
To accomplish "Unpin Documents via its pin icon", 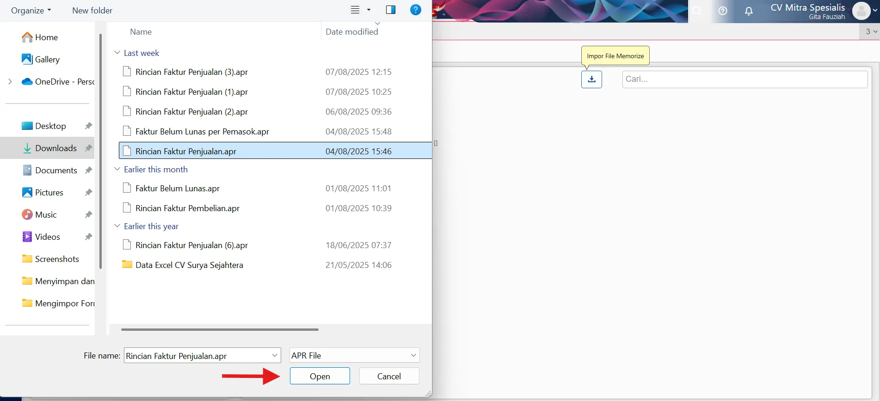I will [88, 170].
